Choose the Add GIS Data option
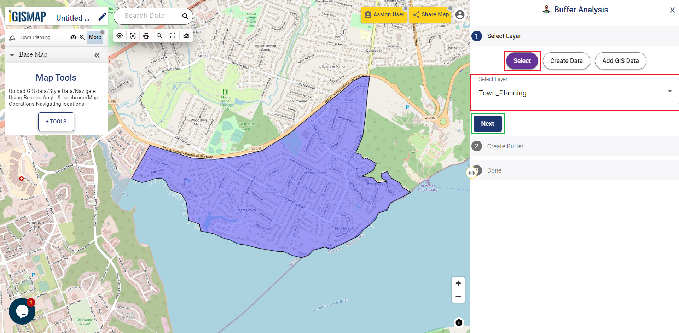This screenshot has width=679, height=333. 620,60
